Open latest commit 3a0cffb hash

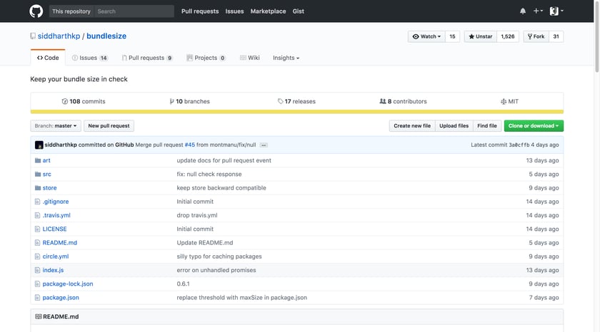pyautogui.click(x=519, y=145)
